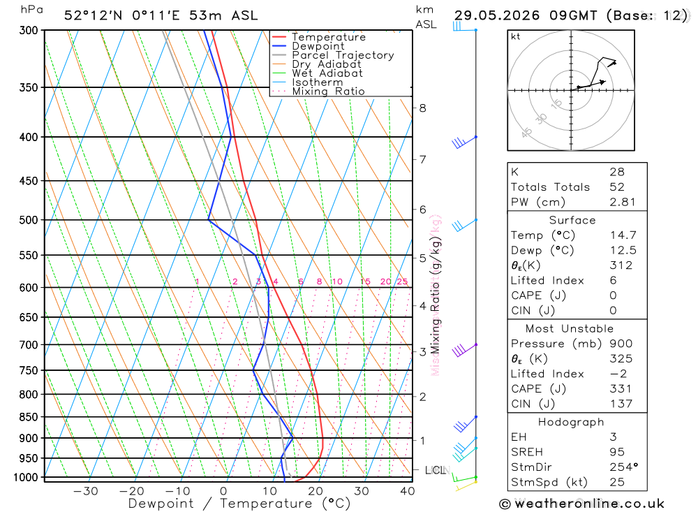Click the hodograph kt unit label
Viewport: 698px width, 512px height.
516,36
